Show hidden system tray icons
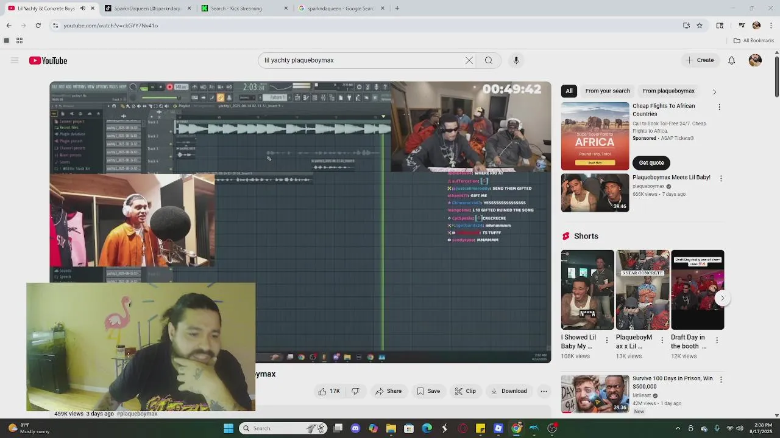This screenshot has height=438, width=780. 678,428
